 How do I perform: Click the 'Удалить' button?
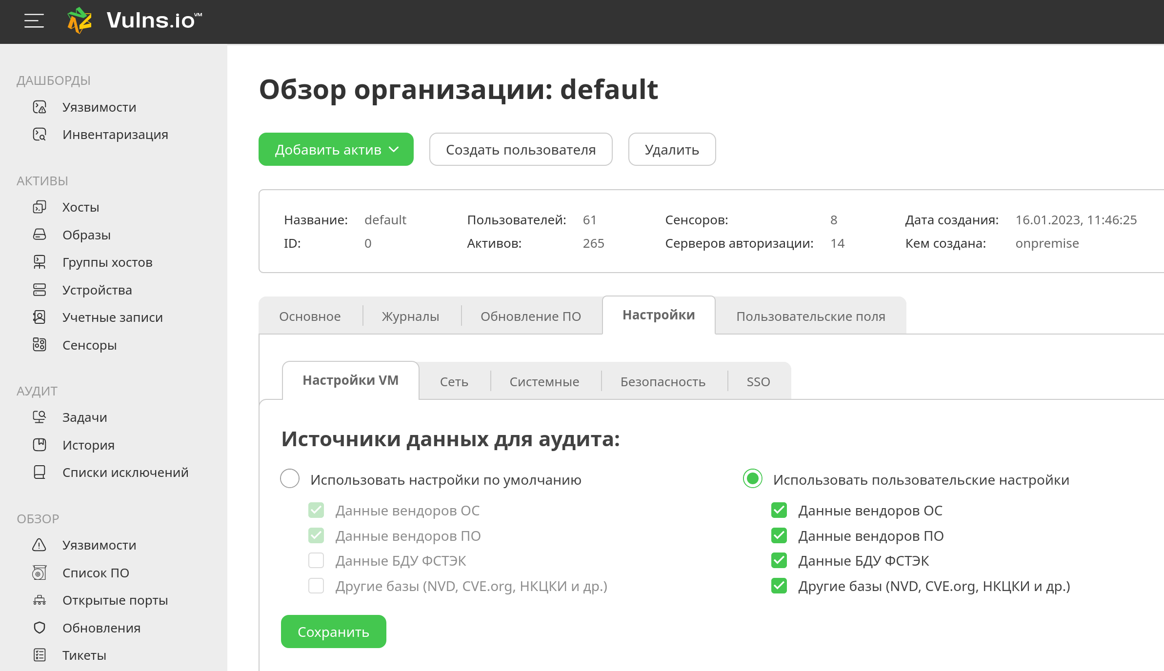click(672, 149)
